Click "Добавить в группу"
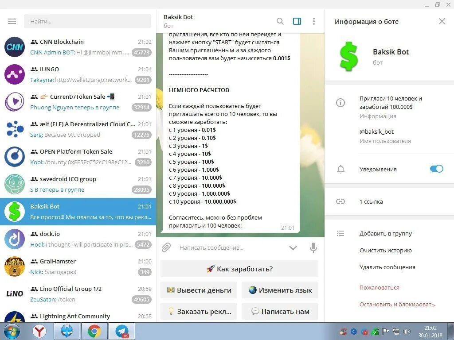The height and width of the screenshot is (340, 454). tap(386, 233)
